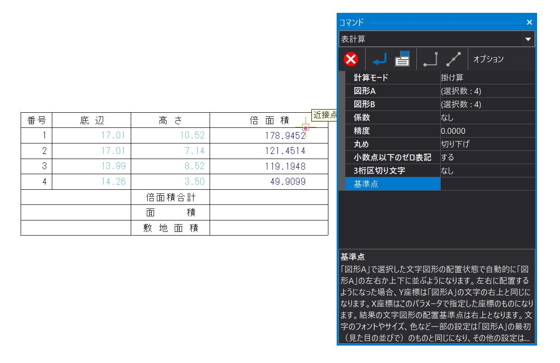This screenshot has width=560, height=363.
Task: Click the 178.9452 result in the table
Action: click(285, 135)
